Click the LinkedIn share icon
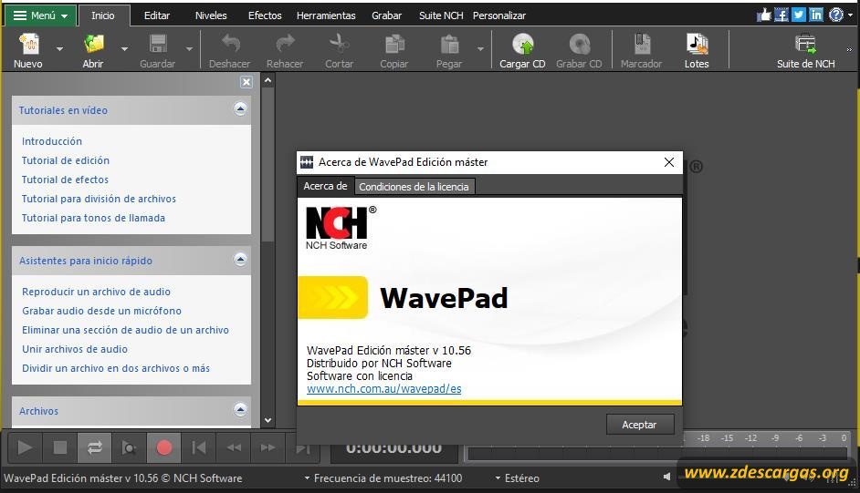Image resolution: width=860 pixels, height=493 pixels. point(816,15)
